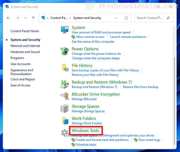Expand the chevron before Control Panel breadcrumb

pos(48,18)
